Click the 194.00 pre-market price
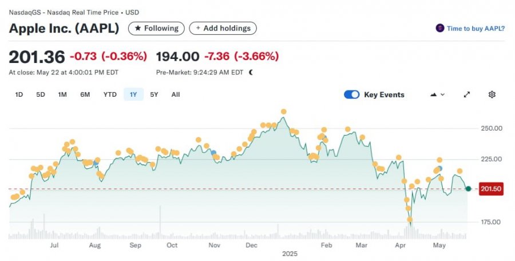This screenshot has height=261, width=515. pyautogui.click(x=178, y=57)
